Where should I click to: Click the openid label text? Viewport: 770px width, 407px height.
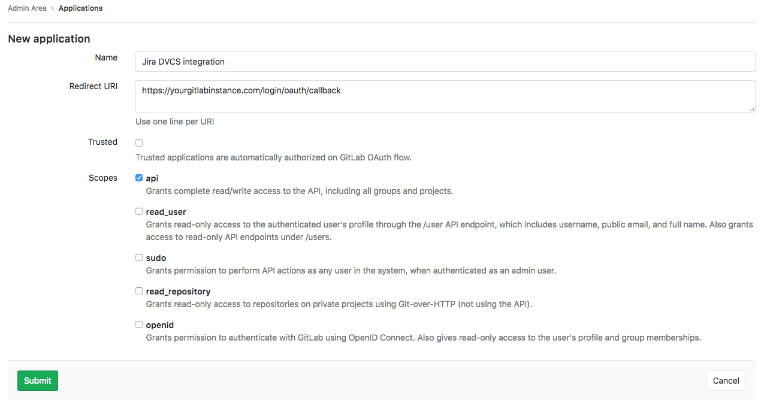161,324
